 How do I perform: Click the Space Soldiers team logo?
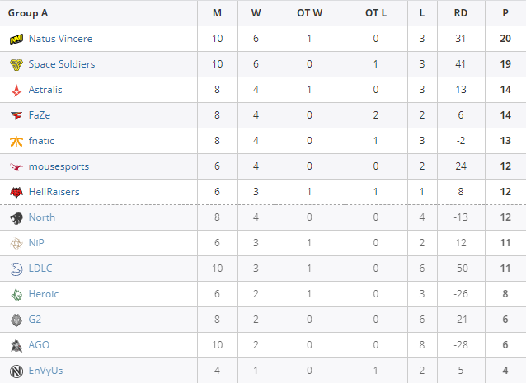[16, 64]
